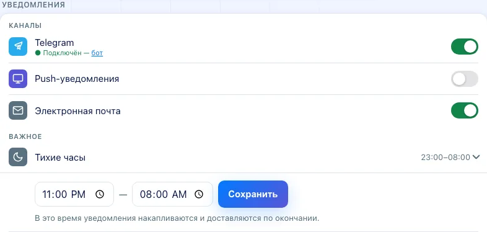Open clock picker in 08:00 AM field
Viewport: 487px width, 232px height.
[199, 194]
